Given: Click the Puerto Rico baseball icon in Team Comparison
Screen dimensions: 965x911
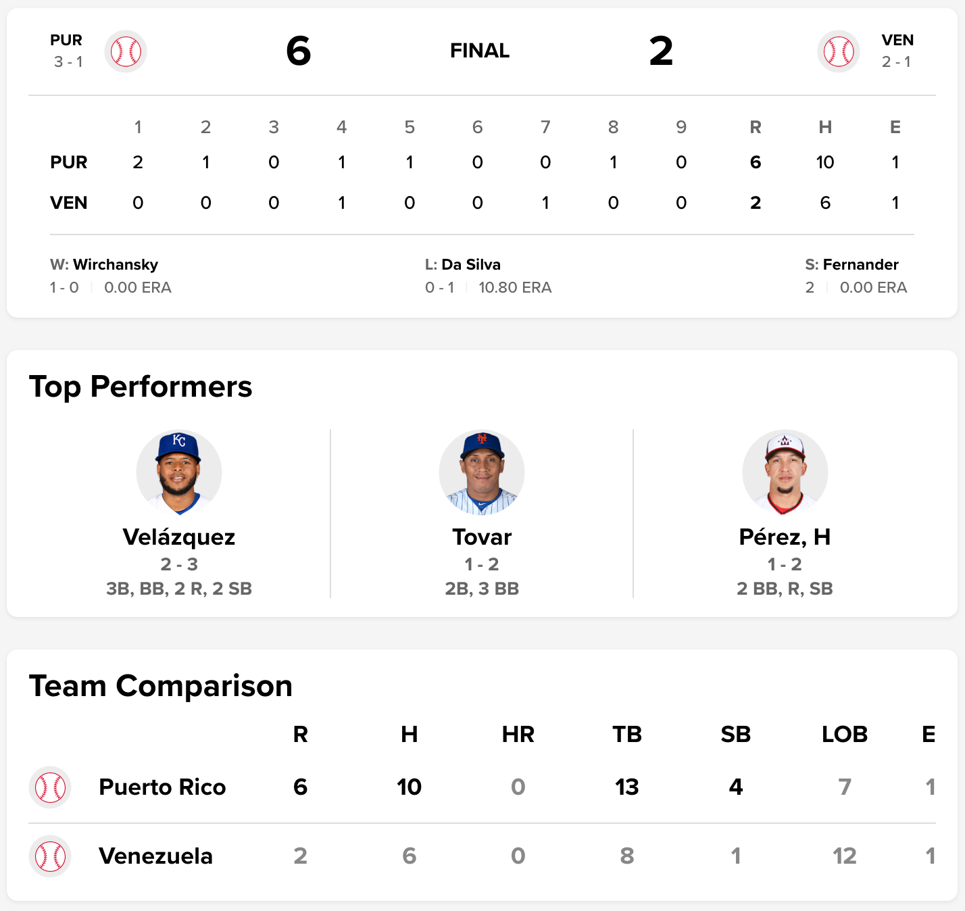Looking at the screenshot, I should tap(50, 787).
